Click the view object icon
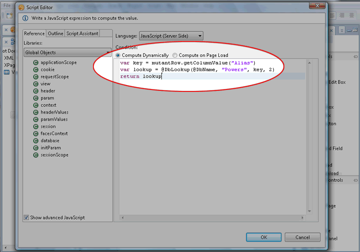Image resolution: width=360 pixels, height=252 pixels. coord(36,84)
